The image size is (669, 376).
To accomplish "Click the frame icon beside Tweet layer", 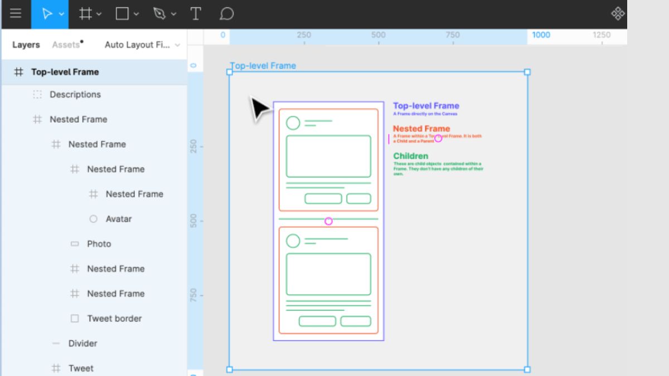I will pyautogui.click(x=56, y=368).
